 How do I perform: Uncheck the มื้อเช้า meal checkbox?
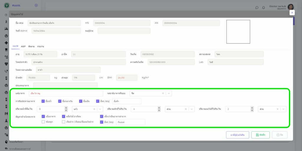(43, 101)
